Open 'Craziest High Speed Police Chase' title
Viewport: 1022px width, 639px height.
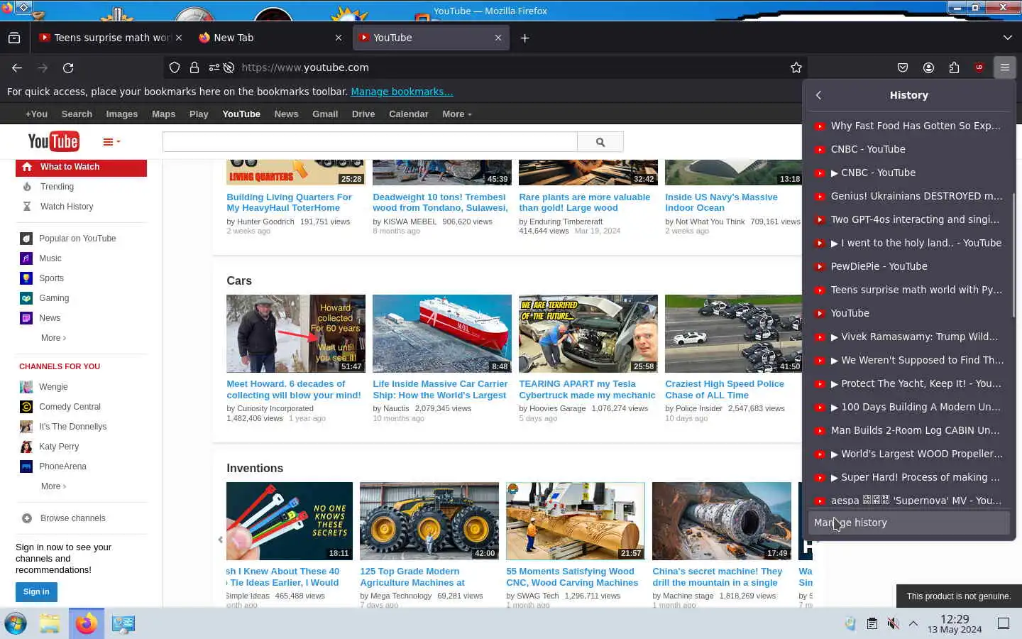click(x=725, y=390)
